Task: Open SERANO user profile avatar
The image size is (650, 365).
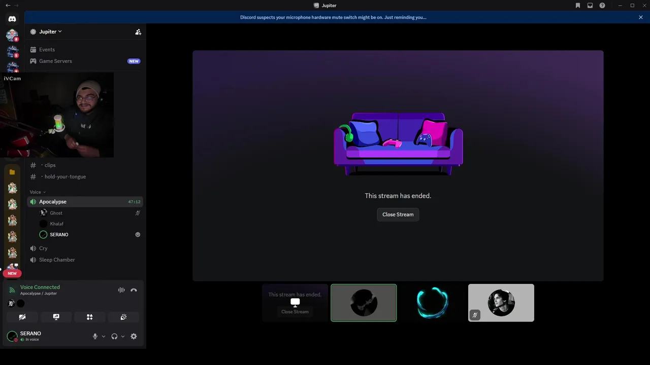Action: point(12,336)
